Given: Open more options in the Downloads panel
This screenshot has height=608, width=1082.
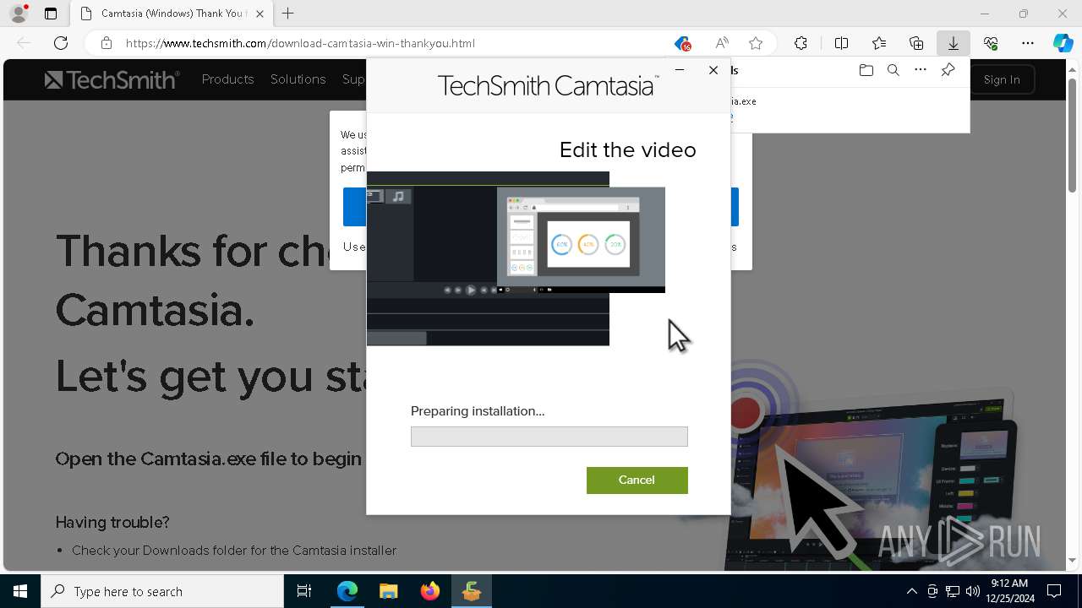Looking at the screenshot, I should click(921, 70).
